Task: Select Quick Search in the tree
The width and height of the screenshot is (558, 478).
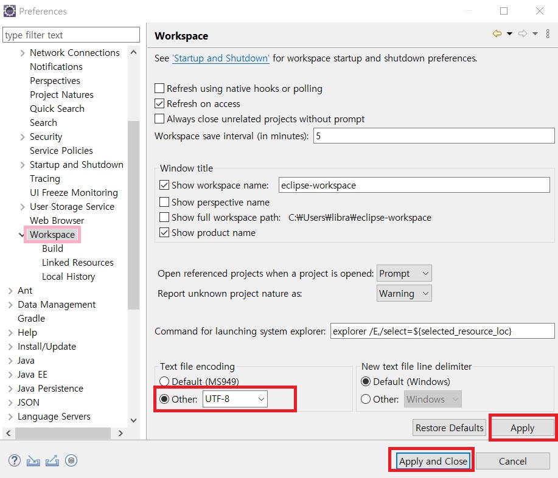Action: [x=57, y=108]
